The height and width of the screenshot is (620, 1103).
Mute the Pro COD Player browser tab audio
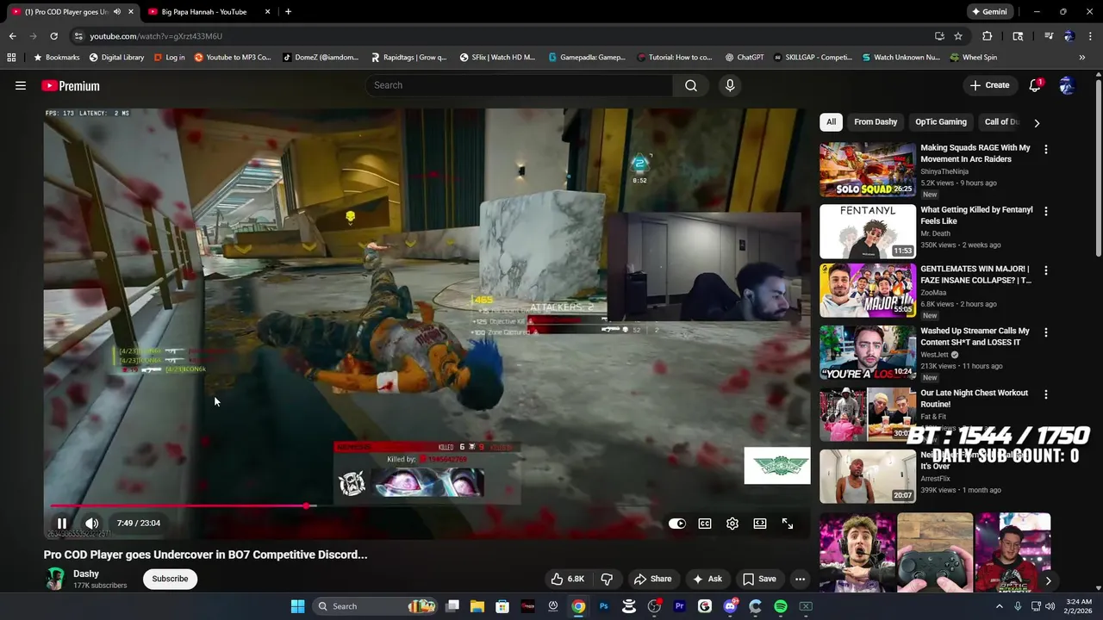[117, 12]
